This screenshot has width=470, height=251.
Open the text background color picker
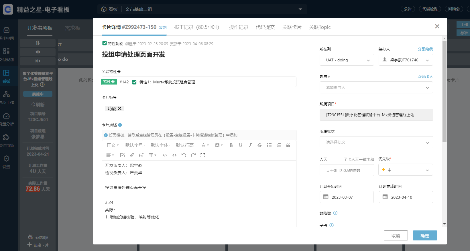coord(219,145)
